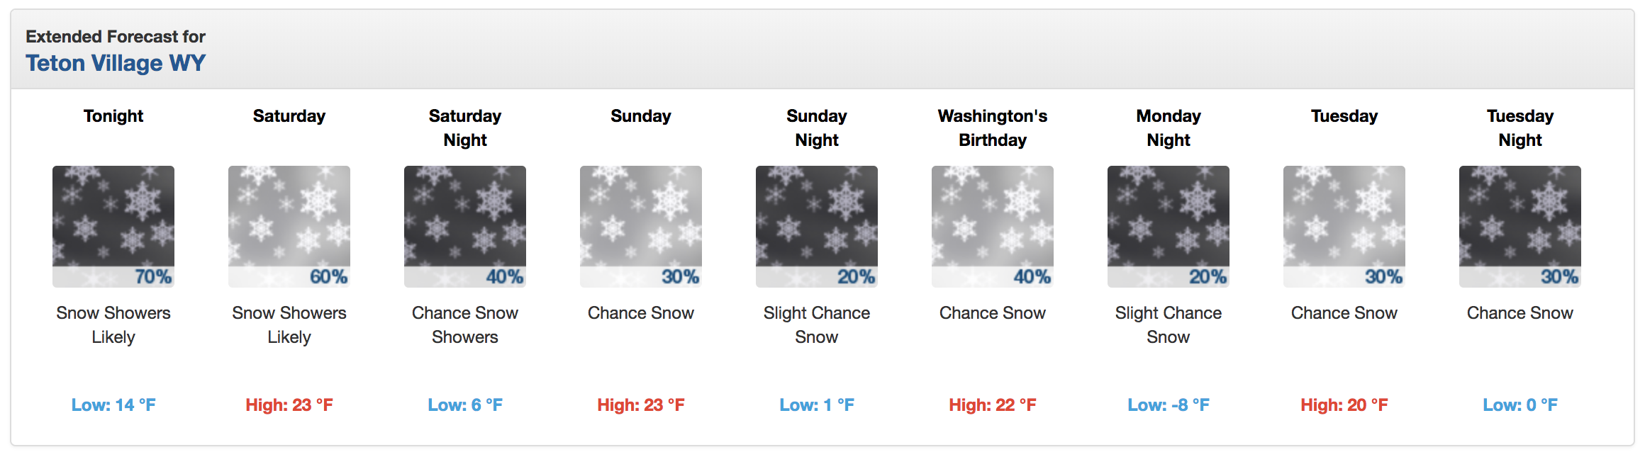Click Tuesday's 30% chance snow icon
The width and height of the screenshot is (1645, 452).
point(1344,227)
